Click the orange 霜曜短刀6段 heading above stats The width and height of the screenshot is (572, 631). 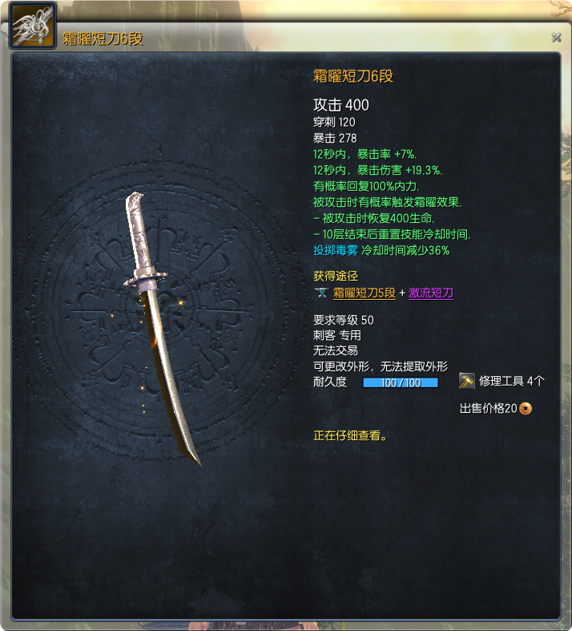pos(353,76)
